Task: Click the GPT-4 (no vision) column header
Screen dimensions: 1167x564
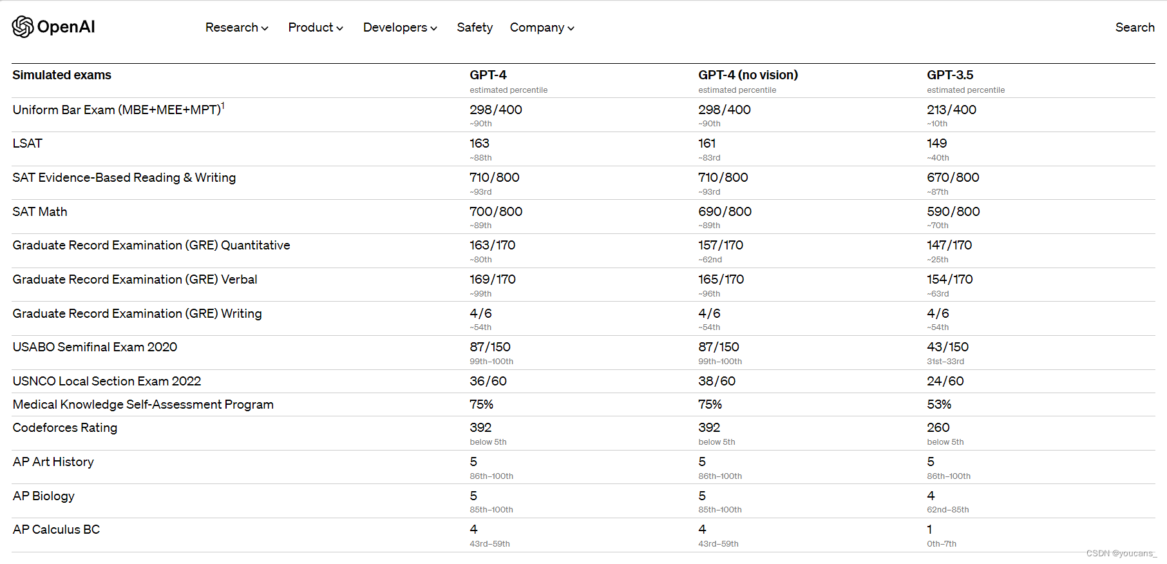Action: coord(748,75)
